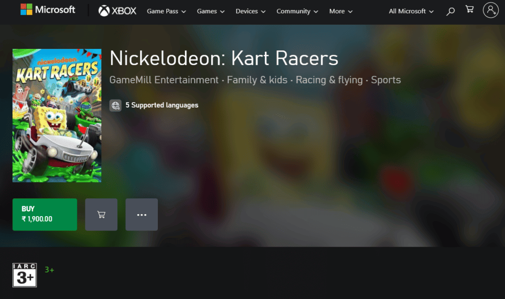The height and width of the screenshot is (299, 505).
Task: View the shopping cart in header
Action: (469, 9)
